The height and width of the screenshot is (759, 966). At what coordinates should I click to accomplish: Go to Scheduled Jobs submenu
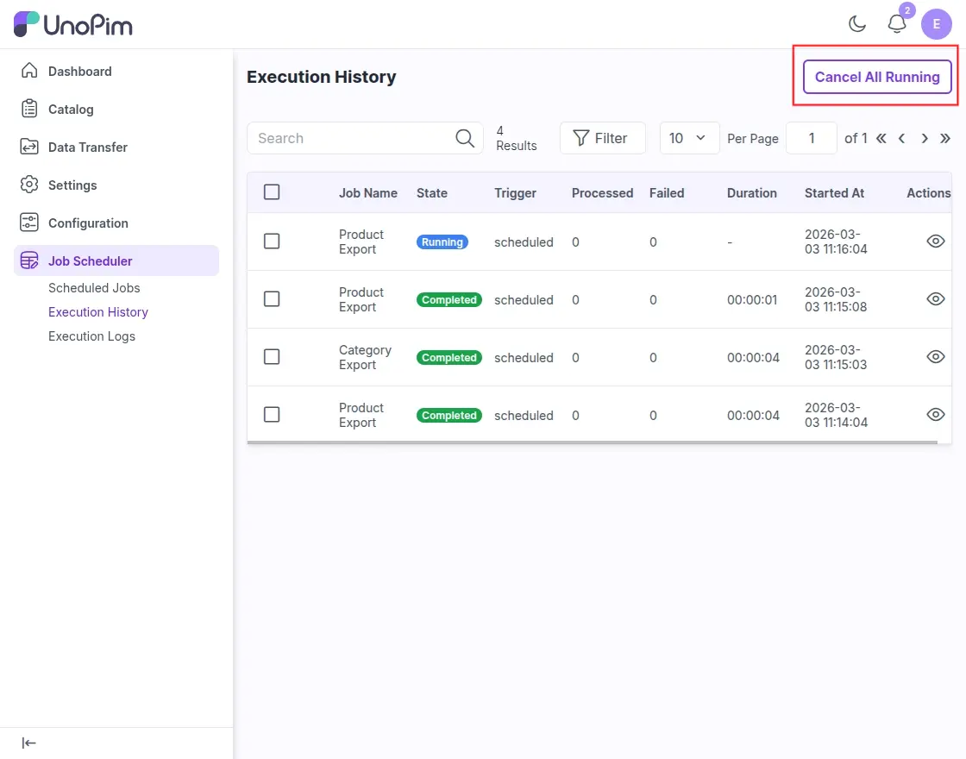point(94,288)
